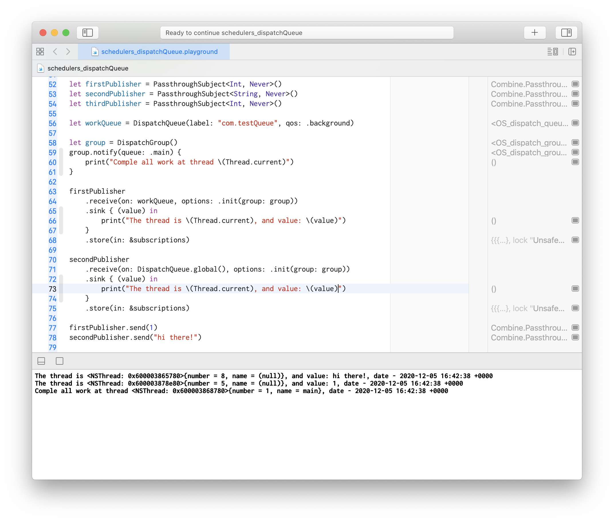Click the Swift file icon beside schedulers_dispatchQueue
Image resolution: width=614 pixels, height=522 pixels.
tap(40, 68)
